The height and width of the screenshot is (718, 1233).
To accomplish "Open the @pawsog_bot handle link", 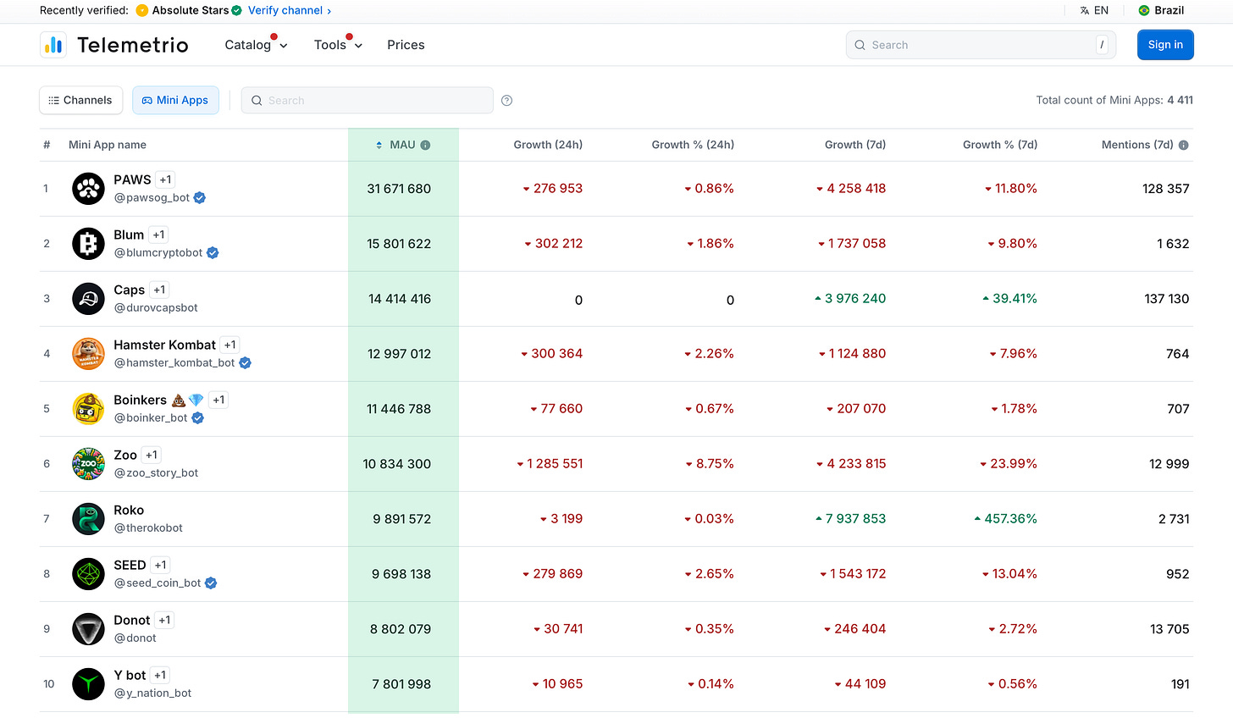I will (x=152, y=198).
